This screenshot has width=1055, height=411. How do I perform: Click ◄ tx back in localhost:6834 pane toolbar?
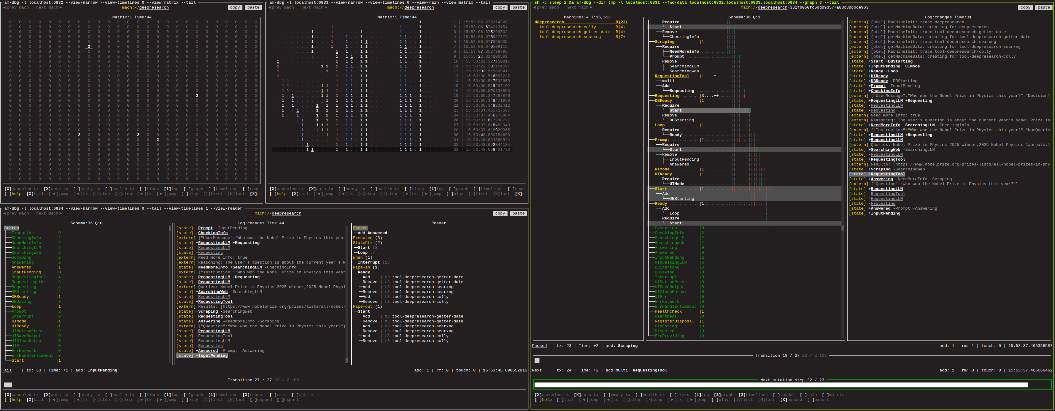[x=81, y=400]
